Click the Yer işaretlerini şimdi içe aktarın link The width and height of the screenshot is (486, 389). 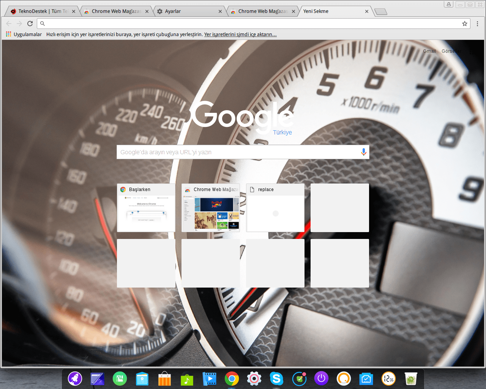(x=240, y=34)
